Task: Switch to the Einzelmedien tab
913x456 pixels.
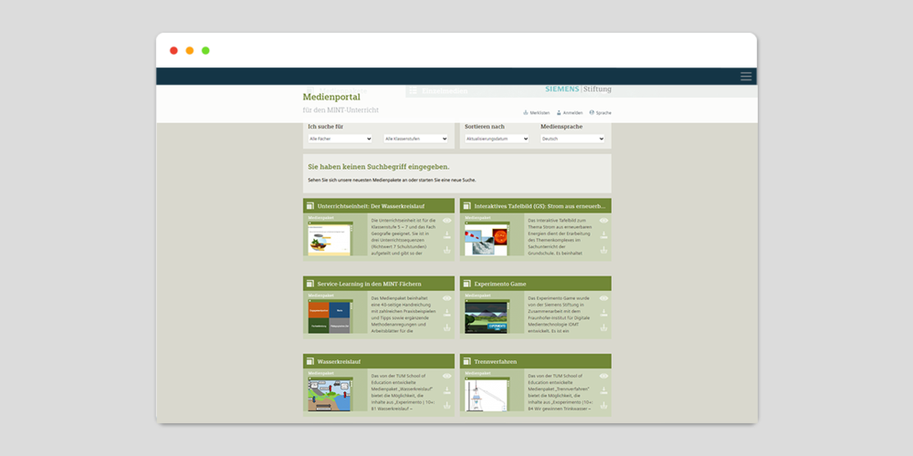Action: coord(438,90)
